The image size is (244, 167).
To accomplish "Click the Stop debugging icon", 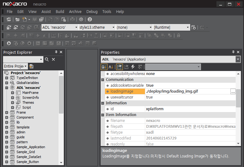I will (x=29, y=44).
